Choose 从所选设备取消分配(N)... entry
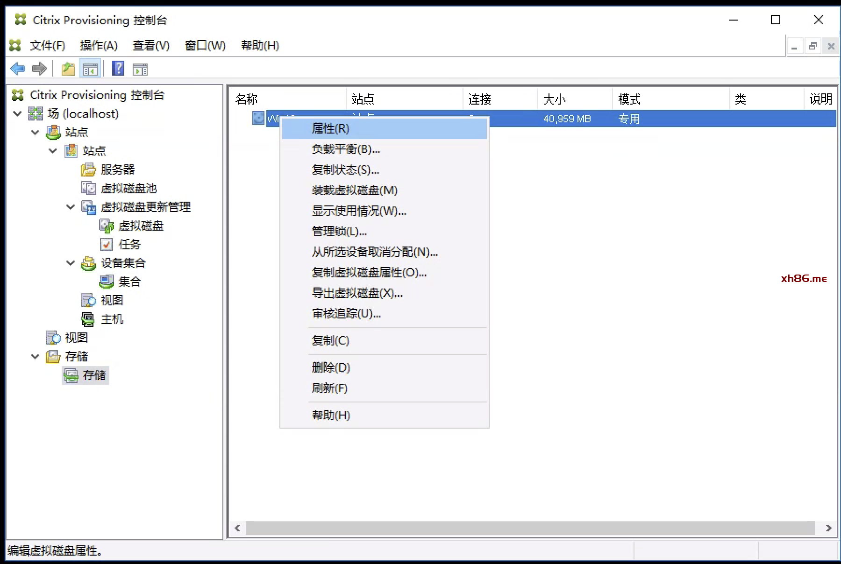Image resolution: width=841 pixels, height=564 pixels. 384,252
